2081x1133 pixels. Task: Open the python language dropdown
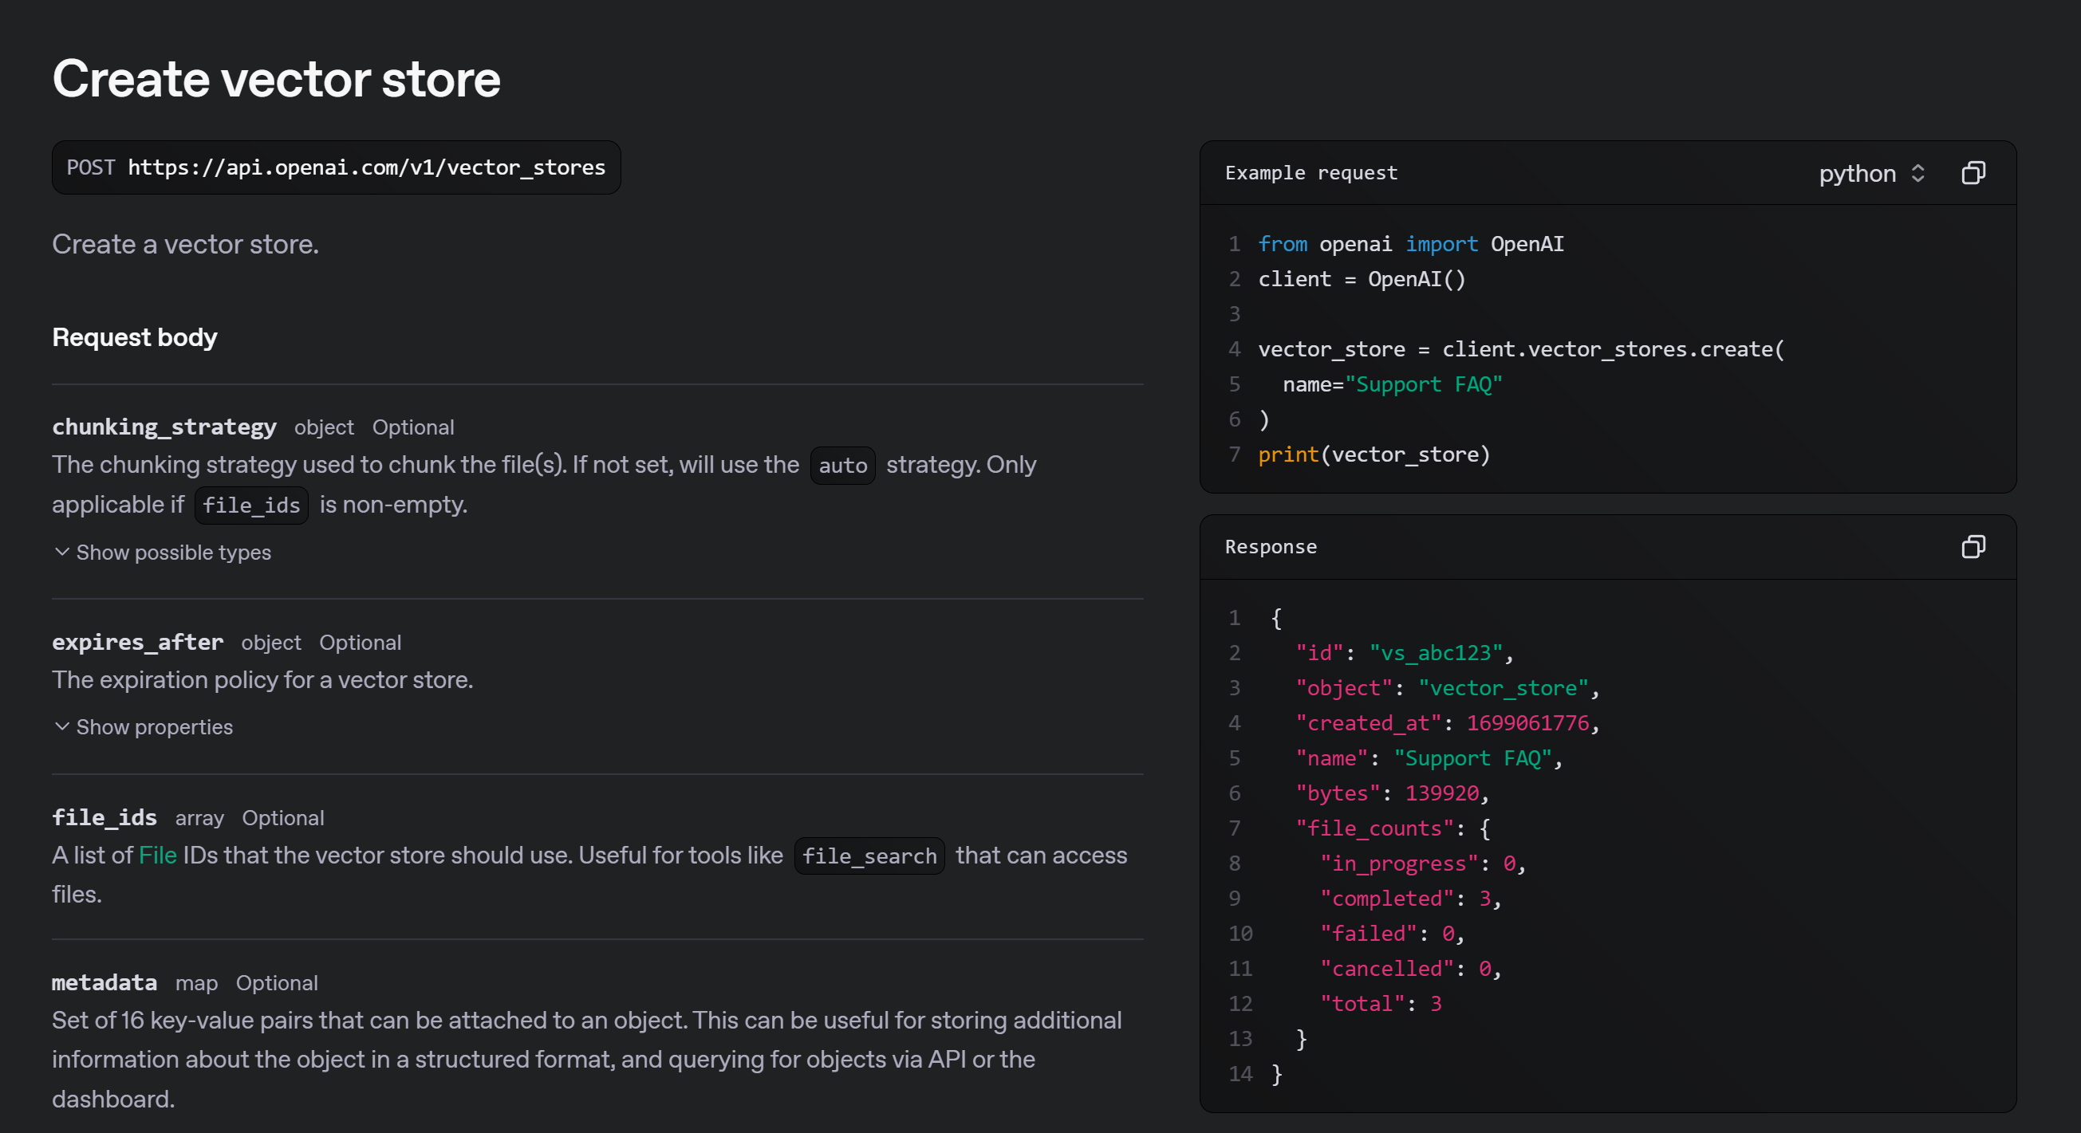point(1872,173)
